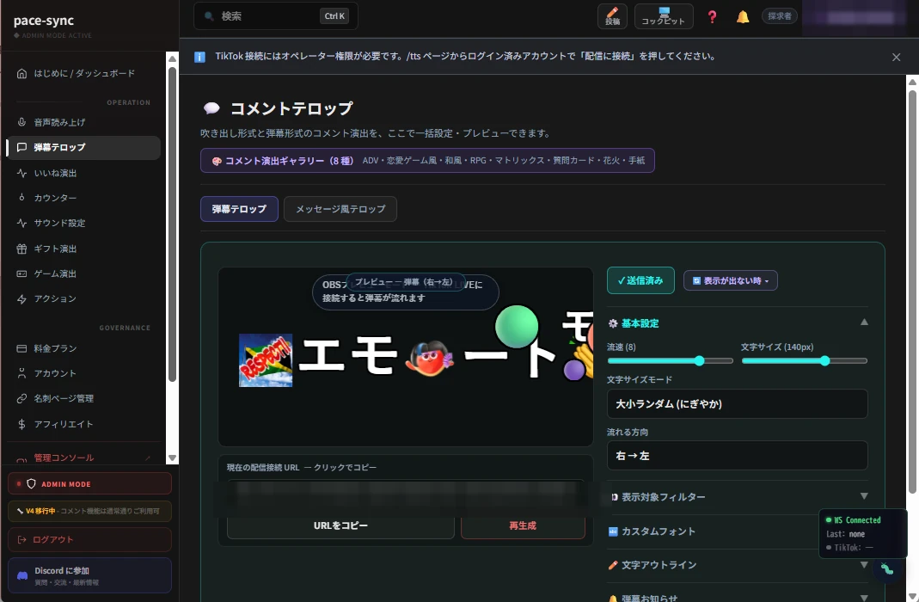Viewport: 919px width, 602px height.
Task: Click the pulse icon beside いいね演出
Action: [x=21, y=173]
